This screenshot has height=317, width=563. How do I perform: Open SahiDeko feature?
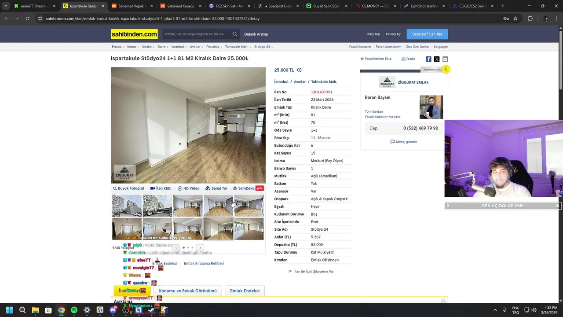[244, 188]
